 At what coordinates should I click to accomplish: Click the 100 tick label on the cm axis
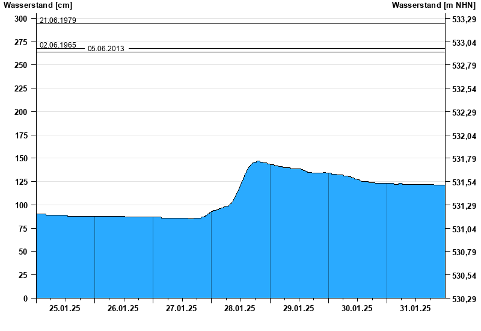pos(21,205)
